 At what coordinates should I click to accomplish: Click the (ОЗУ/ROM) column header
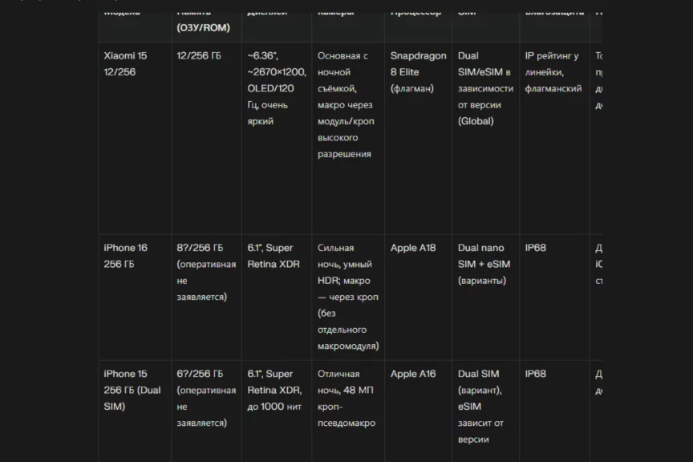[203, 27]
